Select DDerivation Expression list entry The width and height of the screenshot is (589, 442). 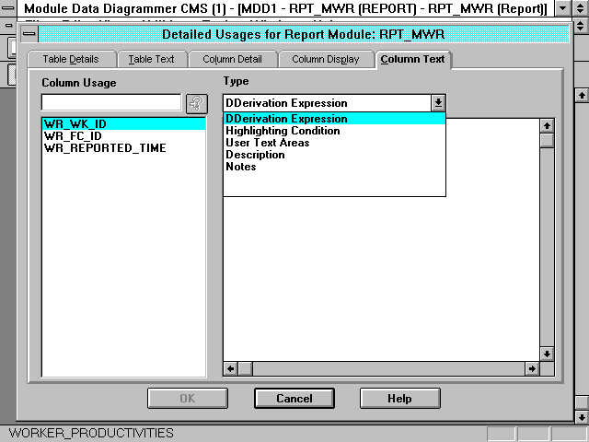coord(286,119)
